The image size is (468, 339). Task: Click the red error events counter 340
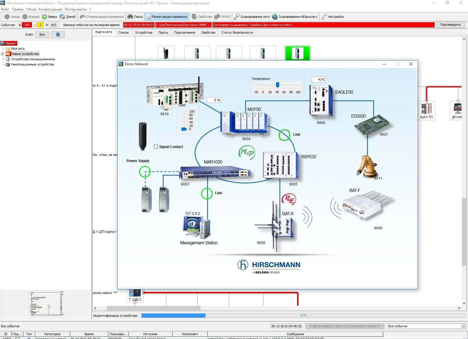coord(27,25)
